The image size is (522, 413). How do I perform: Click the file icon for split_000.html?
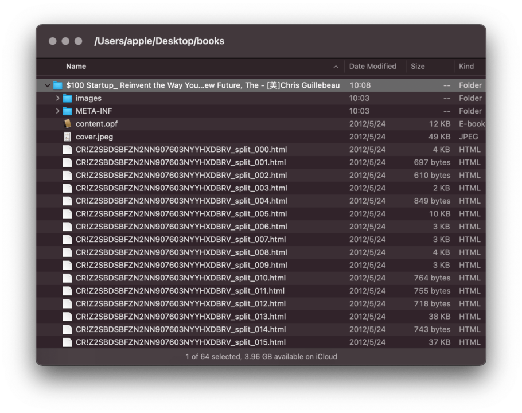tap(68, 149)
